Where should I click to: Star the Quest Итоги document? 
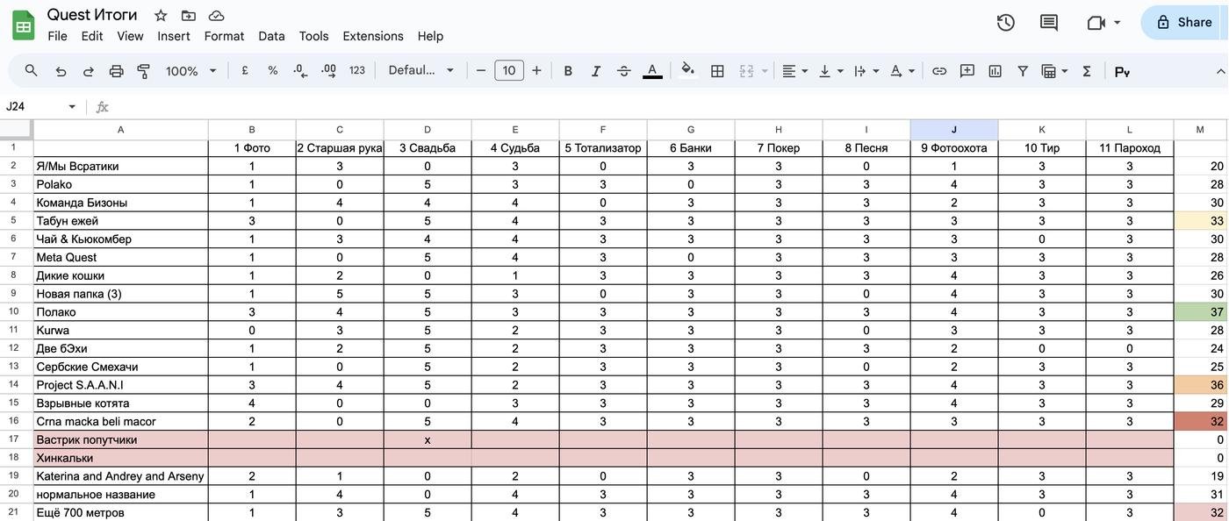[161, 16]
